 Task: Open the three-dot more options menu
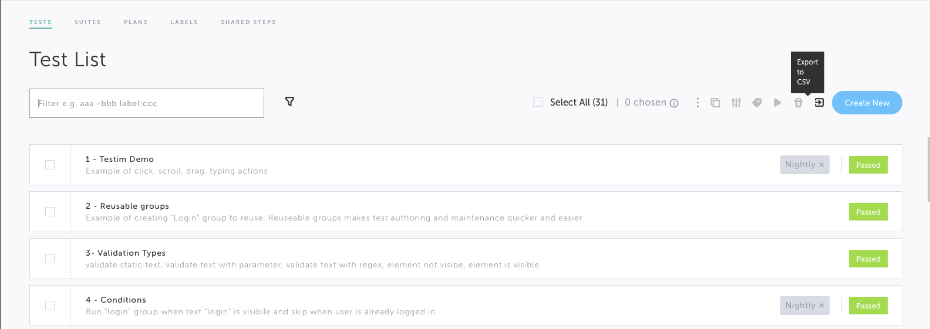(697, 103)
